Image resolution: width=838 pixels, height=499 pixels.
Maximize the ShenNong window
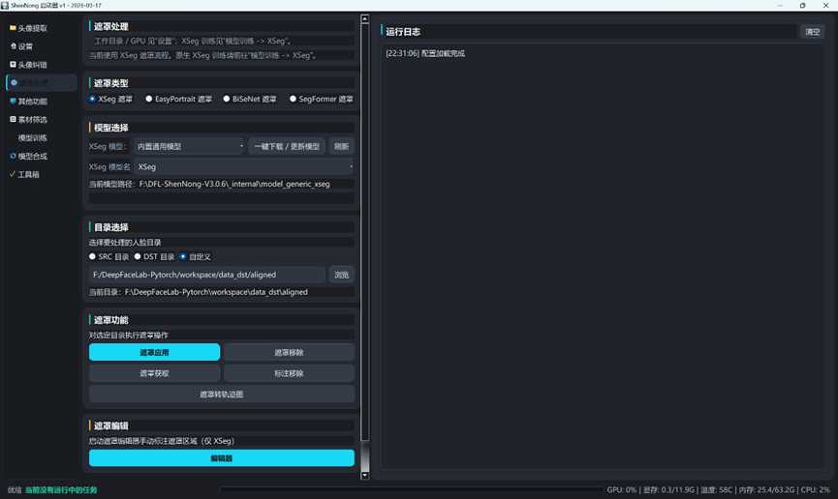pyautogui.click(x=803, y=6)
